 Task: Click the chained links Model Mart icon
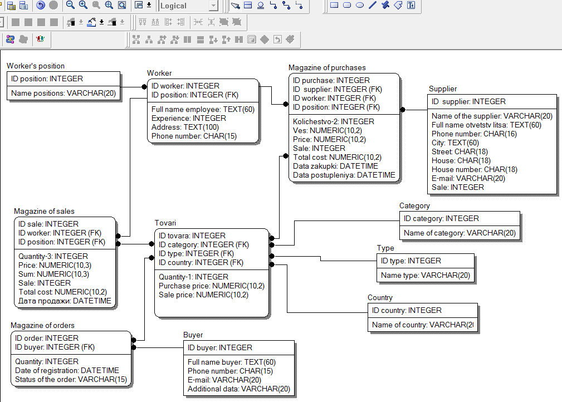11,39
